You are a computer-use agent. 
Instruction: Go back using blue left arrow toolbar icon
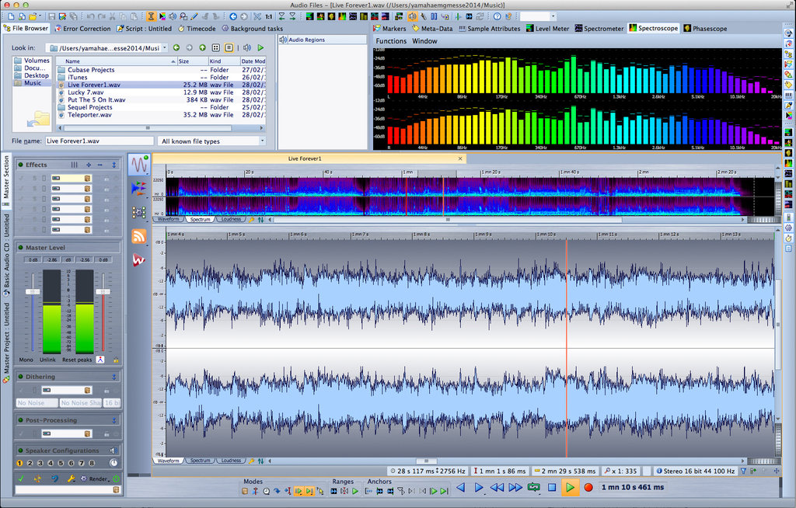233,17
